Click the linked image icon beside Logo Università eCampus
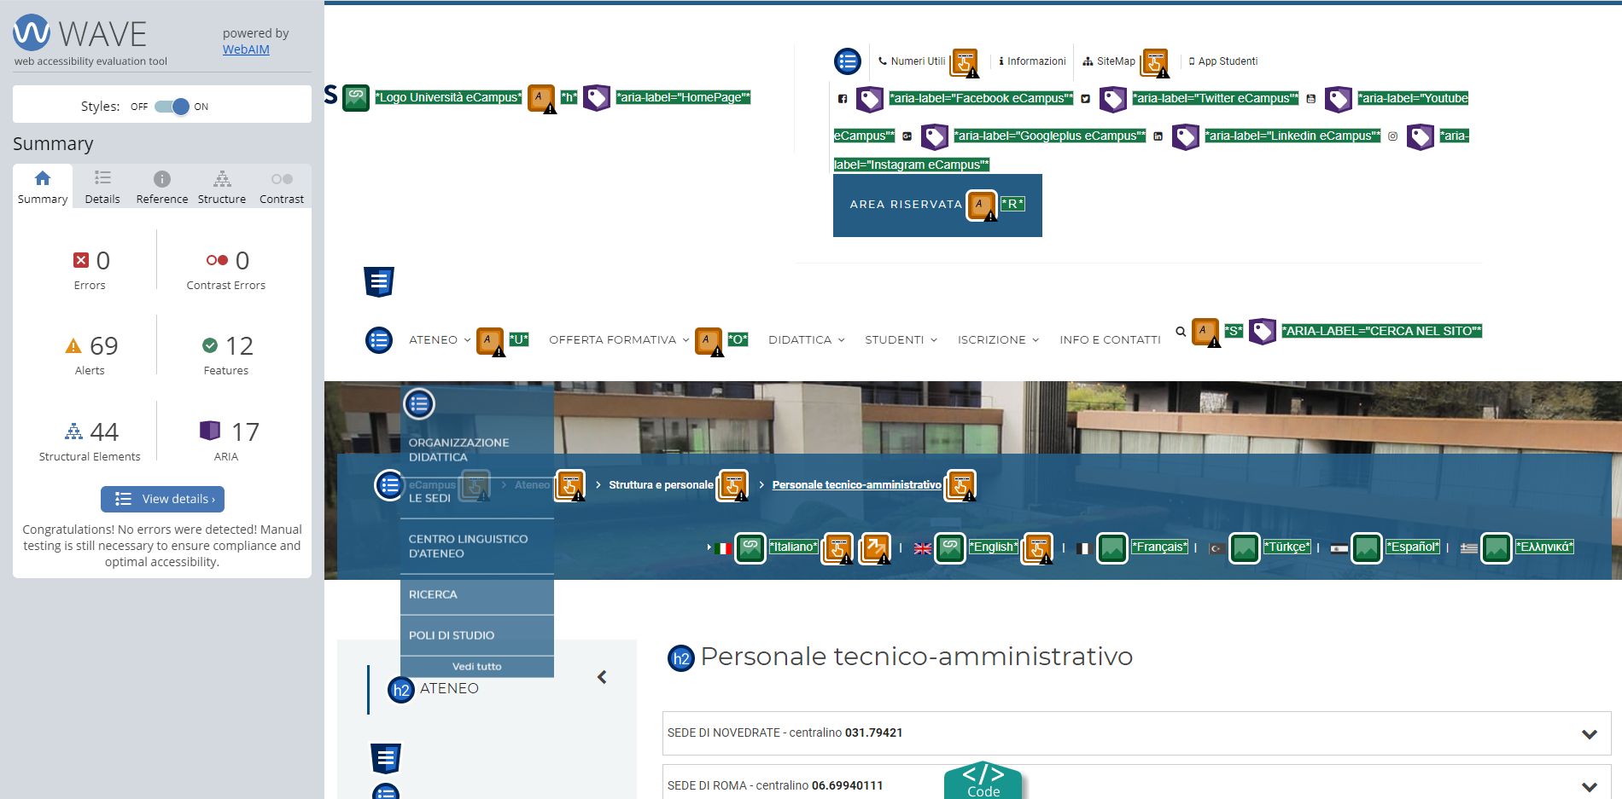Viewport: 1622px width, 799px height. click(x=356, y=98)
